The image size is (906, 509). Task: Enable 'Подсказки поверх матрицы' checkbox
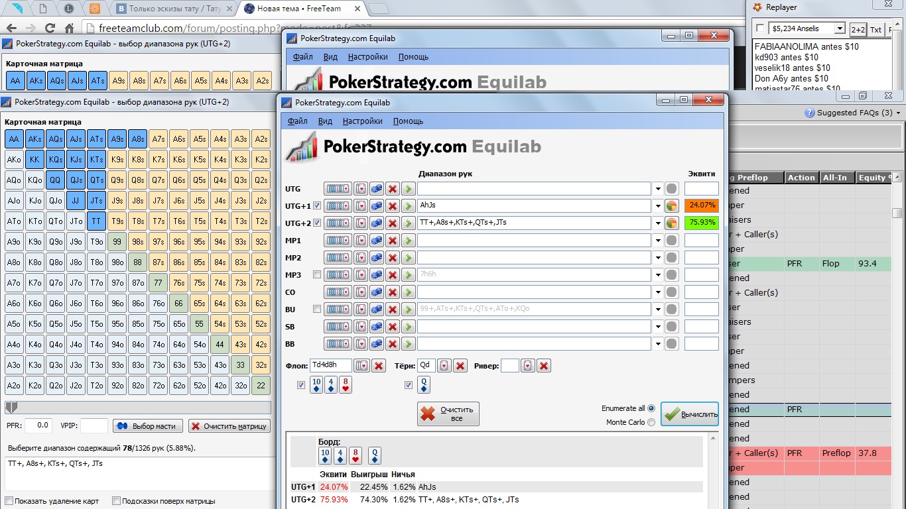[x=116, y=501]
